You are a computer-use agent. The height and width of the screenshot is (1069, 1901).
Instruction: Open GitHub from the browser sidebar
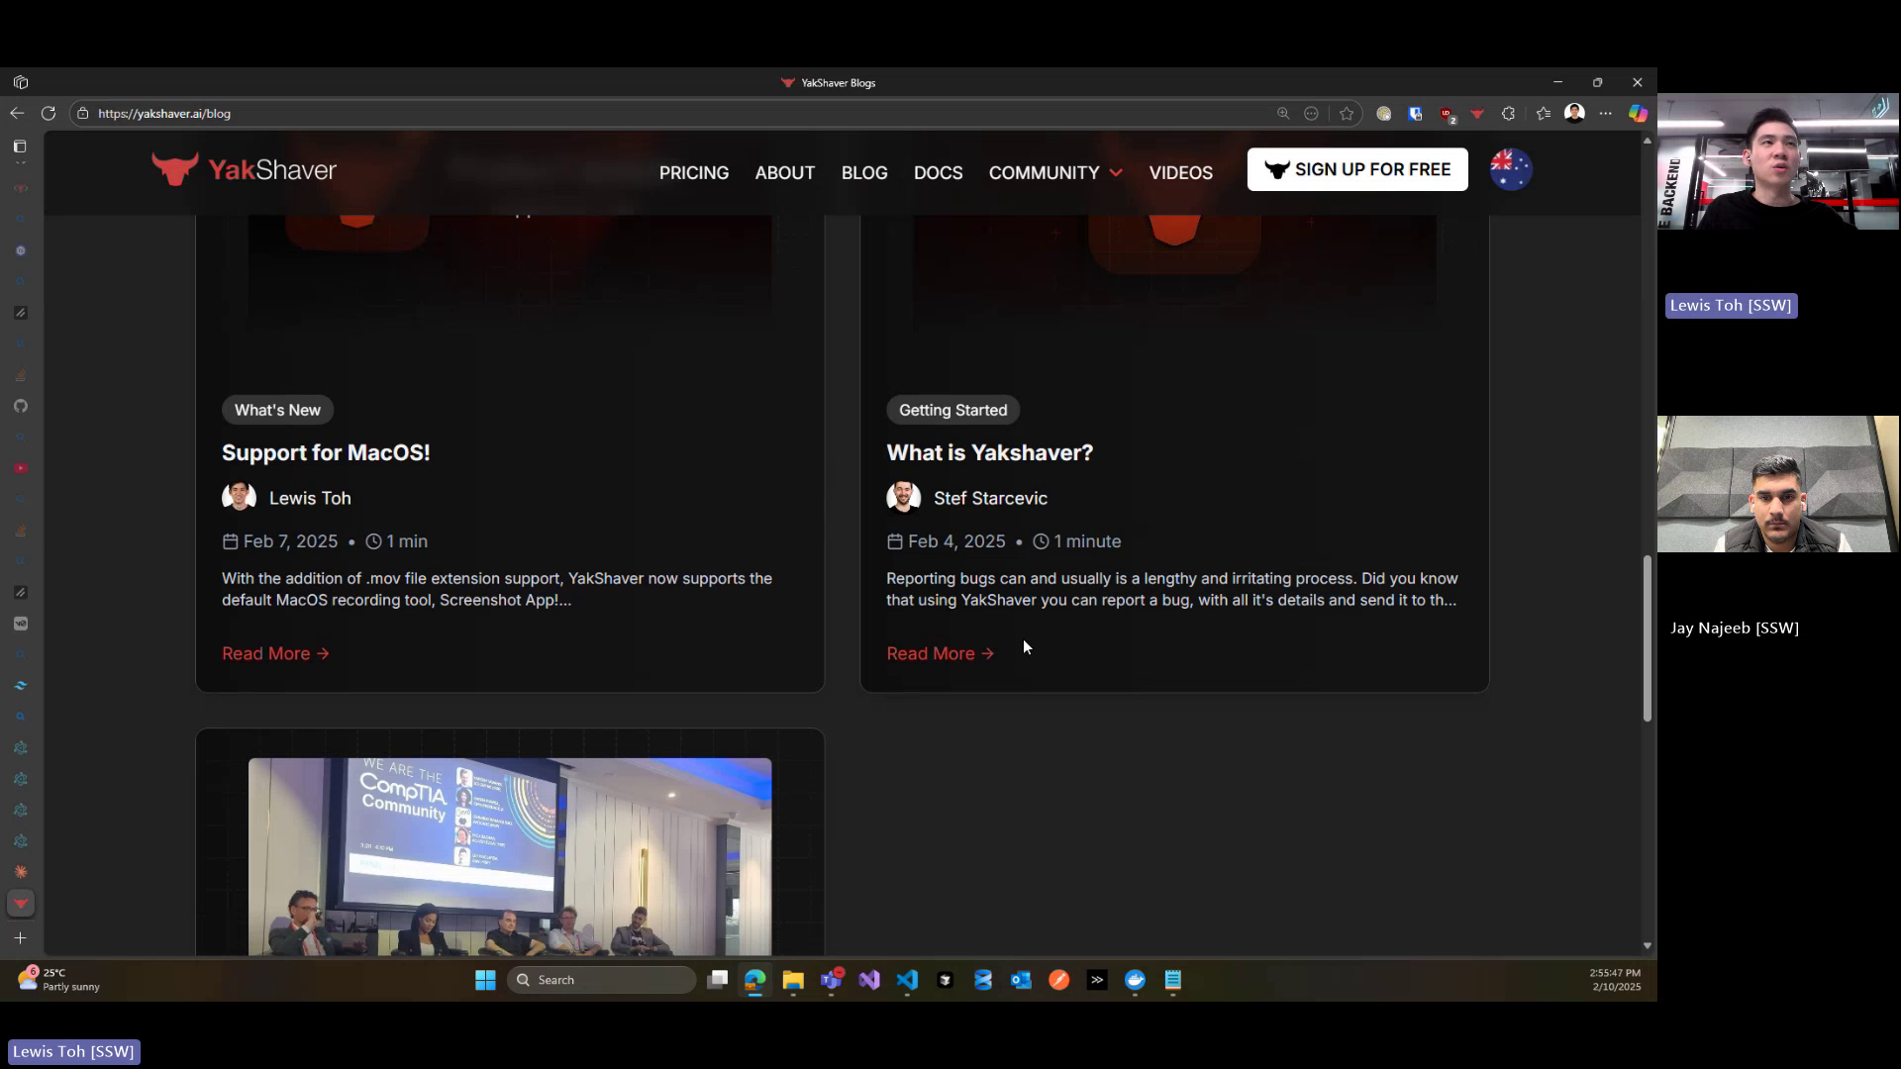click(21, 406)
